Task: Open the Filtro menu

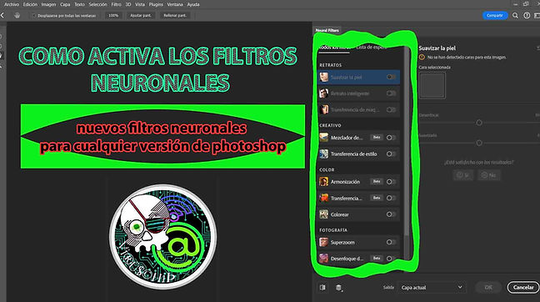Action: [x=116, y=4]
